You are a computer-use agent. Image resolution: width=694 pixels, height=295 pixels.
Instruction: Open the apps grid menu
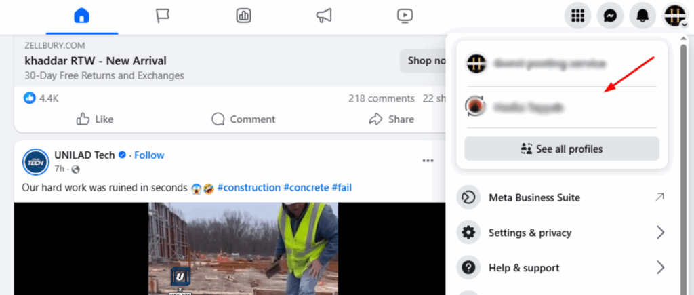click(577, 16)
